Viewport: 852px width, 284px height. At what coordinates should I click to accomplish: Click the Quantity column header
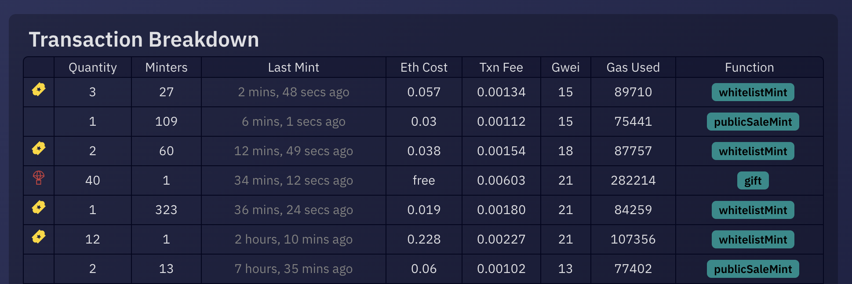click(93, 67)
